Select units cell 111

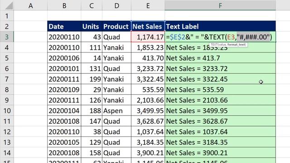92,48
